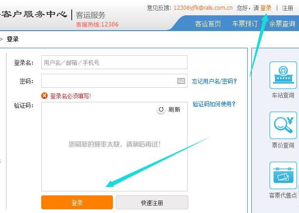The image size is (299, 213).
Task: Click the captcha image area with 您刷新的频率太快 message
Action: (114, 147)
